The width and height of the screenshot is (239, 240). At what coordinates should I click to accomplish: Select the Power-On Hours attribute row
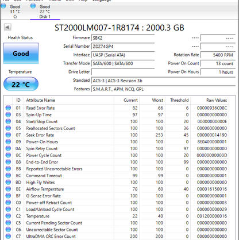[117, 142]
